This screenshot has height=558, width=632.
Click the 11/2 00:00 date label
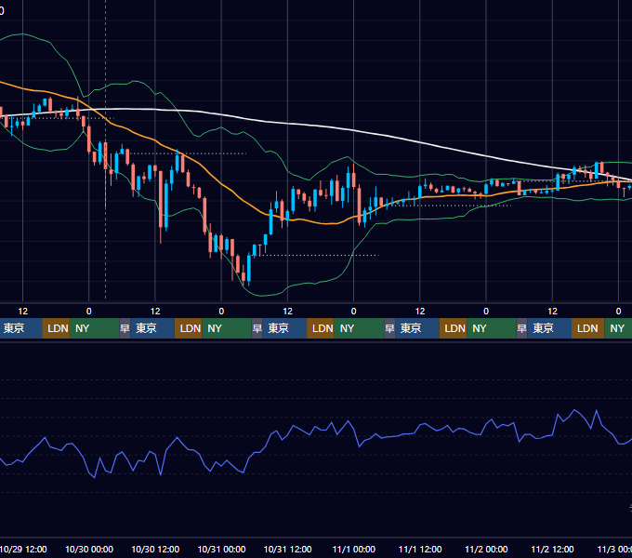click(486, 549)
